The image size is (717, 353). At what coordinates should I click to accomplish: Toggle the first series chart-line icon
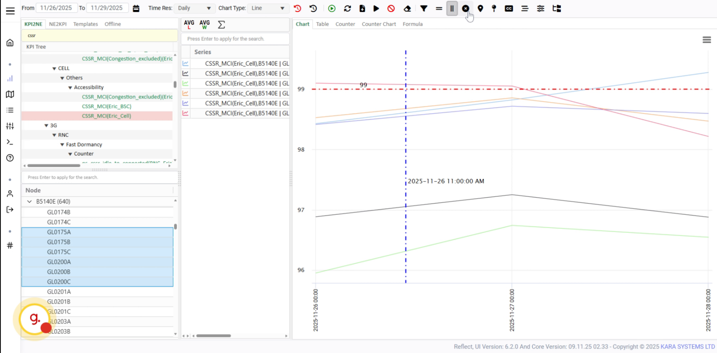coord(186,64)
